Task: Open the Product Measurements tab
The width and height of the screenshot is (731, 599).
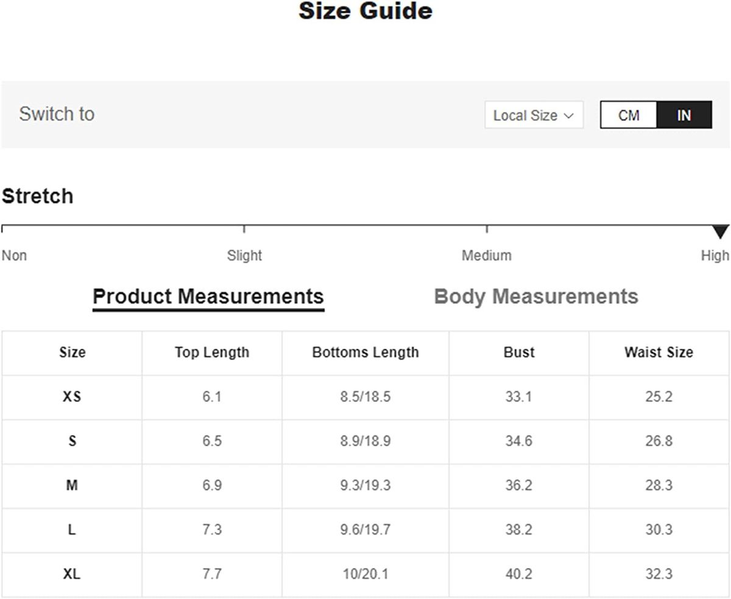Action: pos(208,296)
